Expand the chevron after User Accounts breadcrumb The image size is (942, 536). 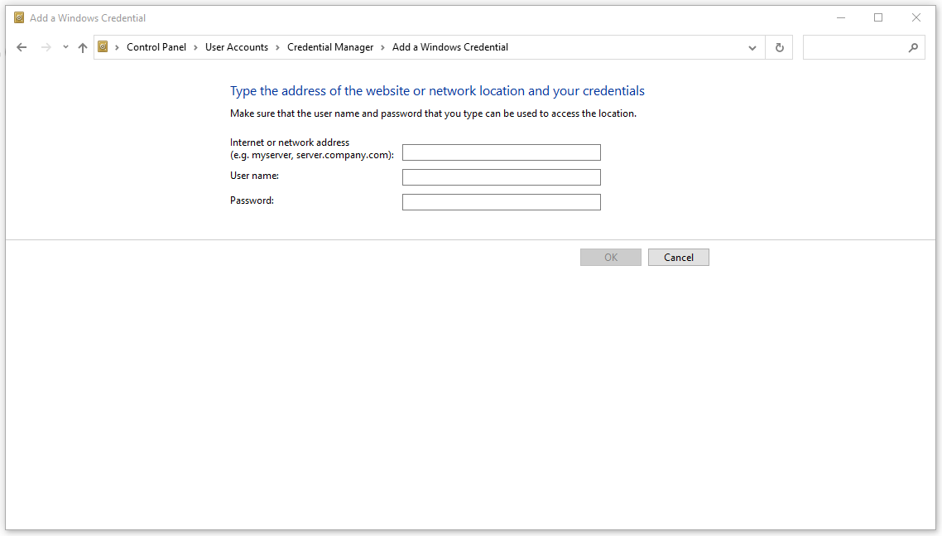(x=276, y=47)
